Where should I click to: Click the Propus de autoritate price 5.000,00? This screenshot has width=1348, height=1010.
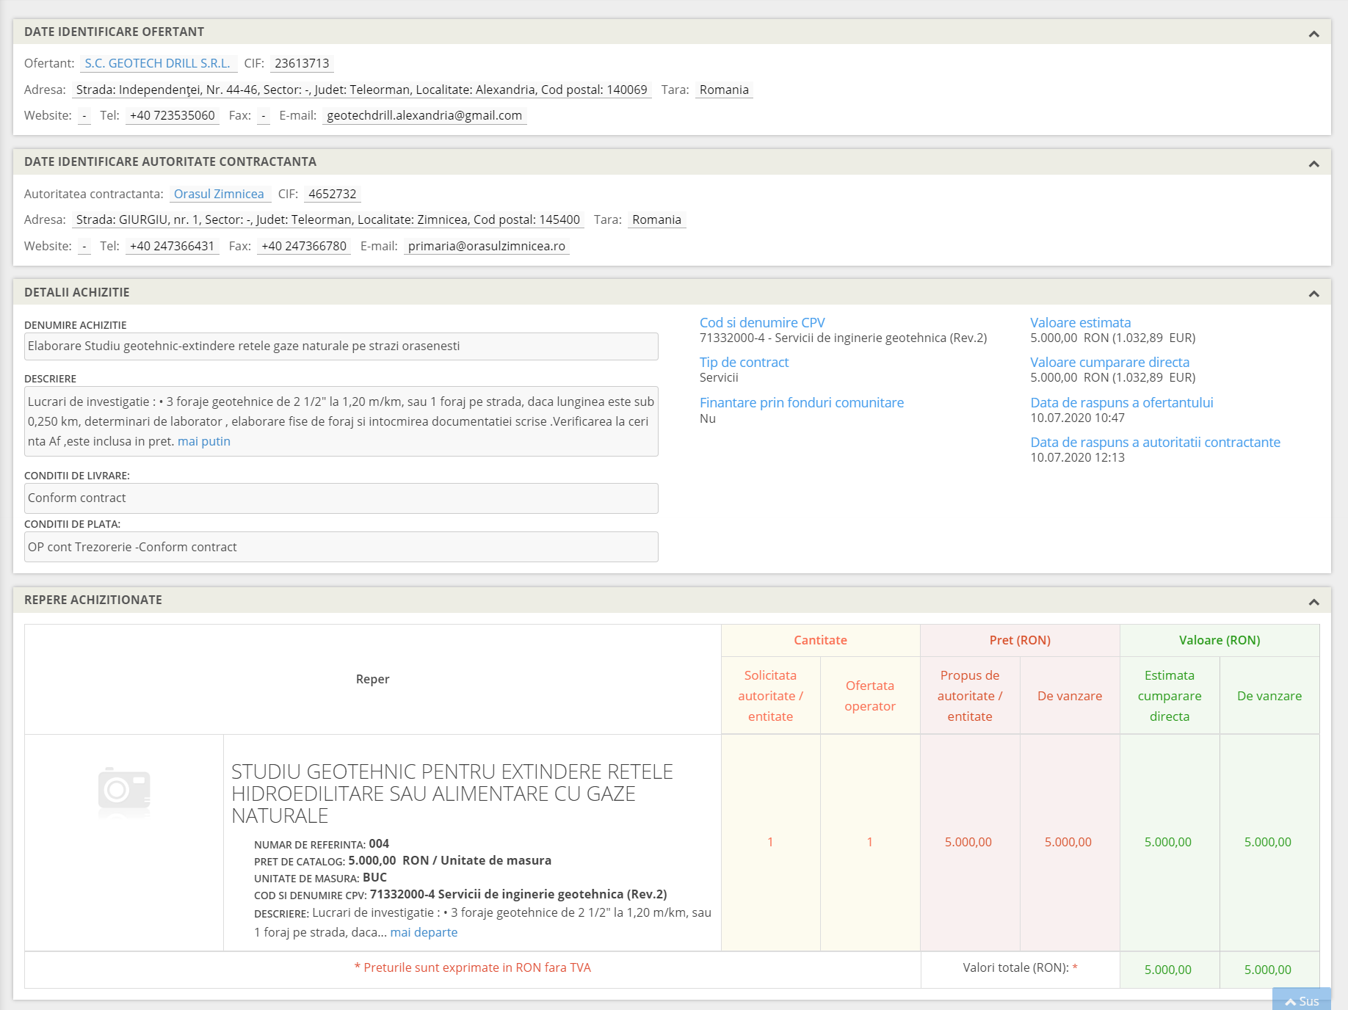(x=968, y=842)
